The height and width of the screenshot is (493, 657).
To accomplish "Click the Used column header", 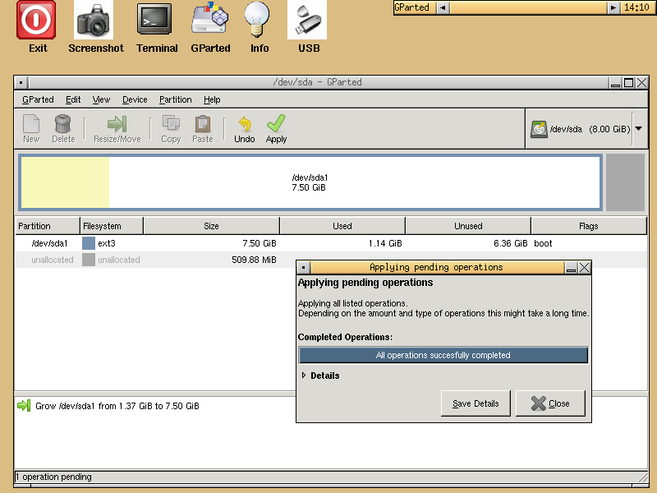I will pos(342,226).
